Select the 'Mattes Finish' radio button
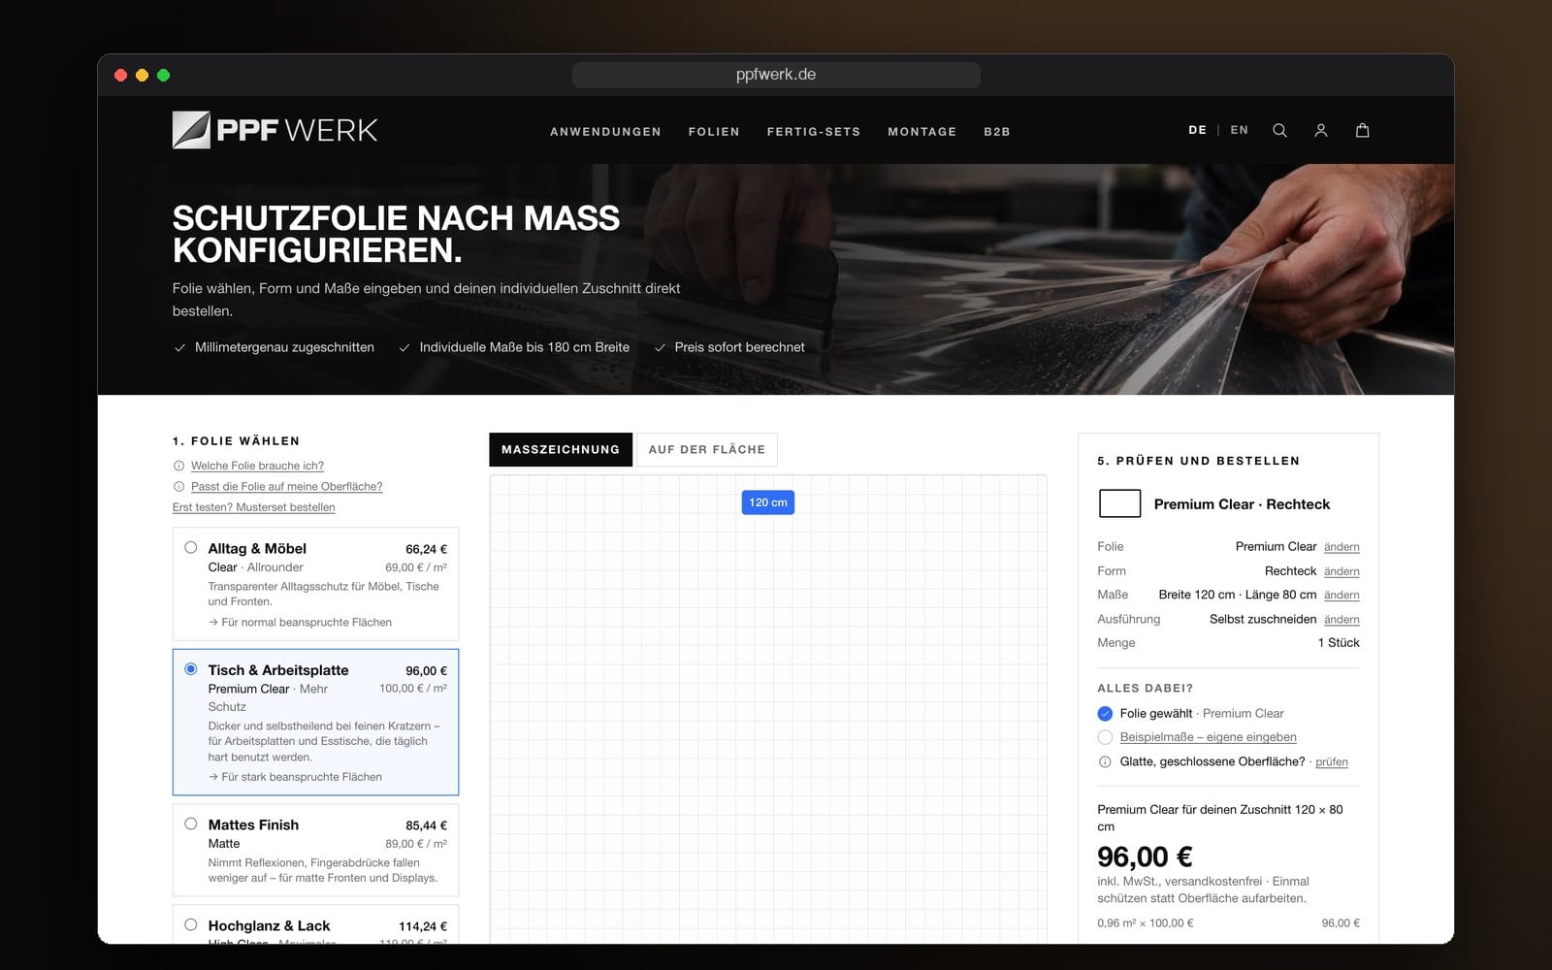Image resolution: width=1552 pixels, height=970 pixels. click(x=191, y=824)
